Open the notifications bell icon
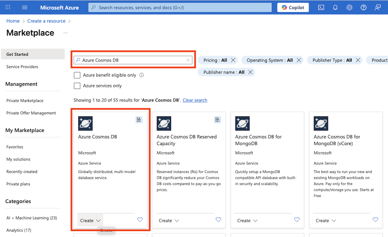Viewport: 388px width, 237px height. click(335, 7)
